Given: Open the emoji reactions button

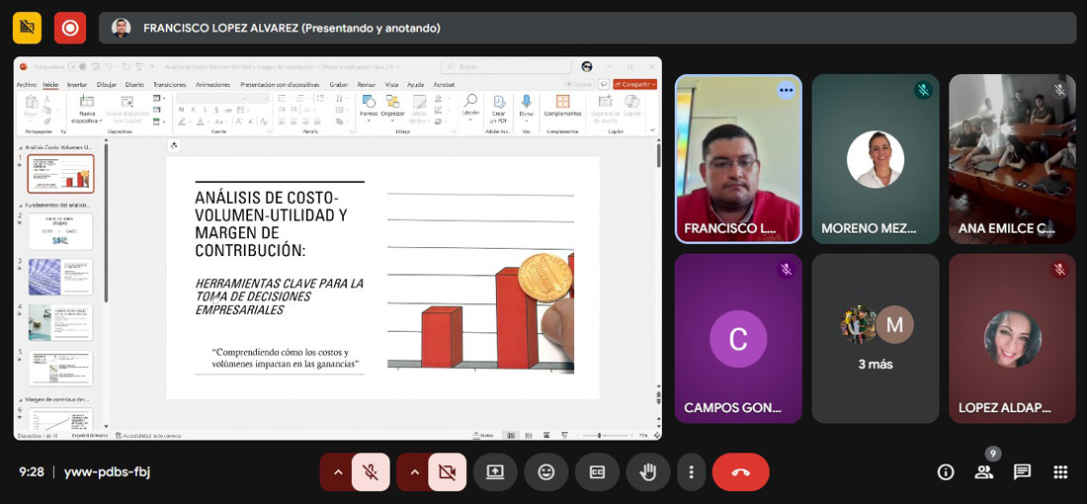Looking at the screenshot, I should pyautogui.click(x=546, y=472).
